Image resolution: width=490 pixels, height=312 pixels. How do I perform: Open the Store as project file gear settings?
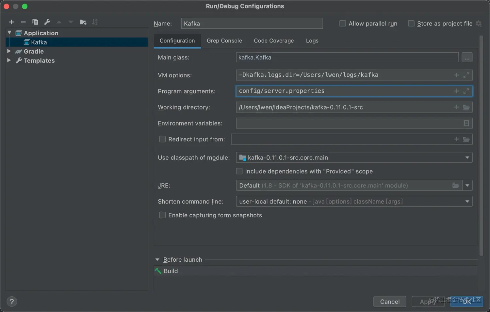tap(479, 24)
